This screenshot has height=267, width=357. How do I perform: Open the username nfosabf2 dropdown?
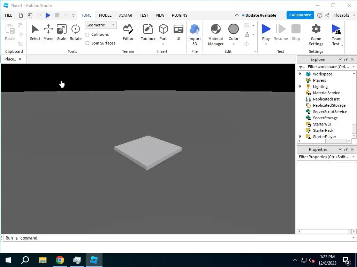(354, 15)
